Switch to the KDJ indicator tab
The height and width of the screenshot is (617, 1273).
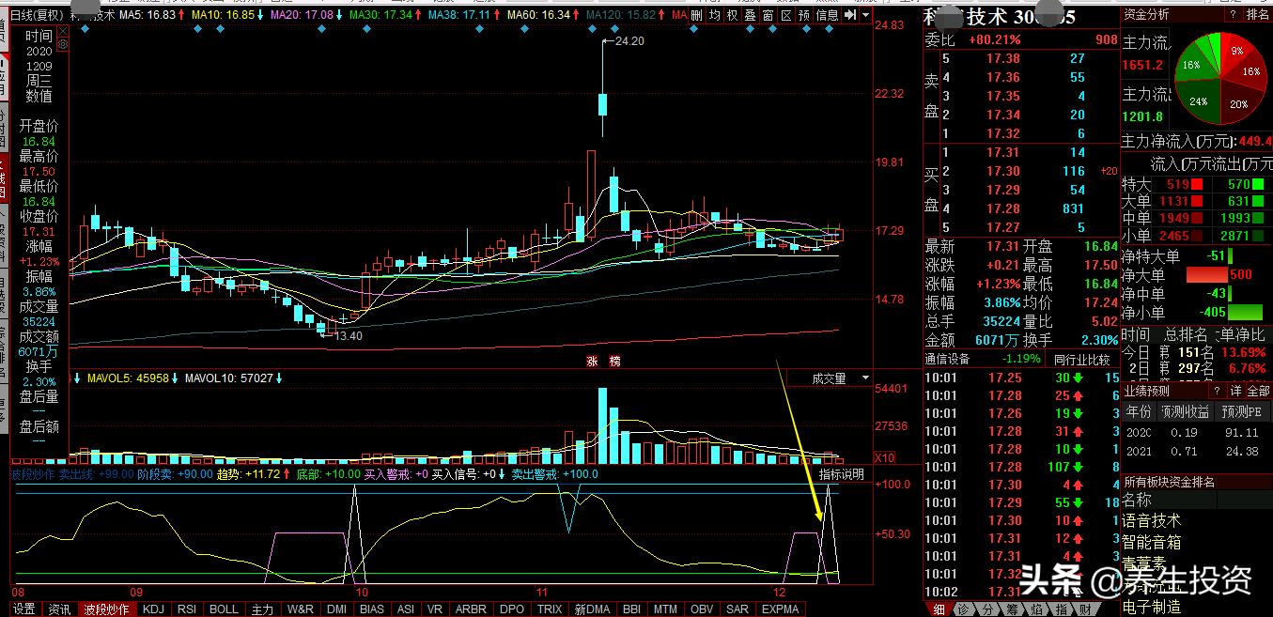tap(153, 609)
